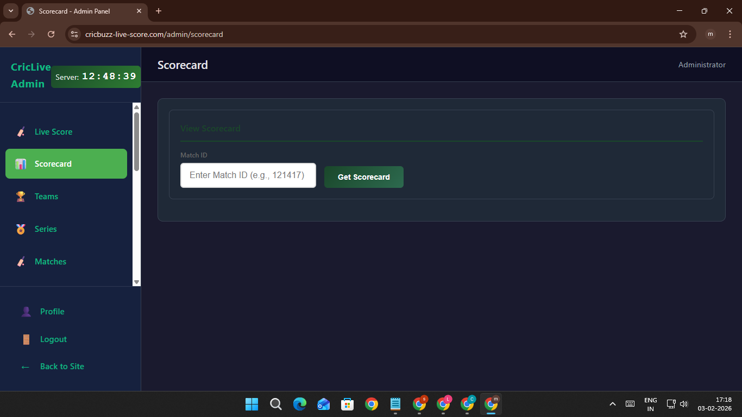Click the Teams trophy icon in sidebar

21,197
